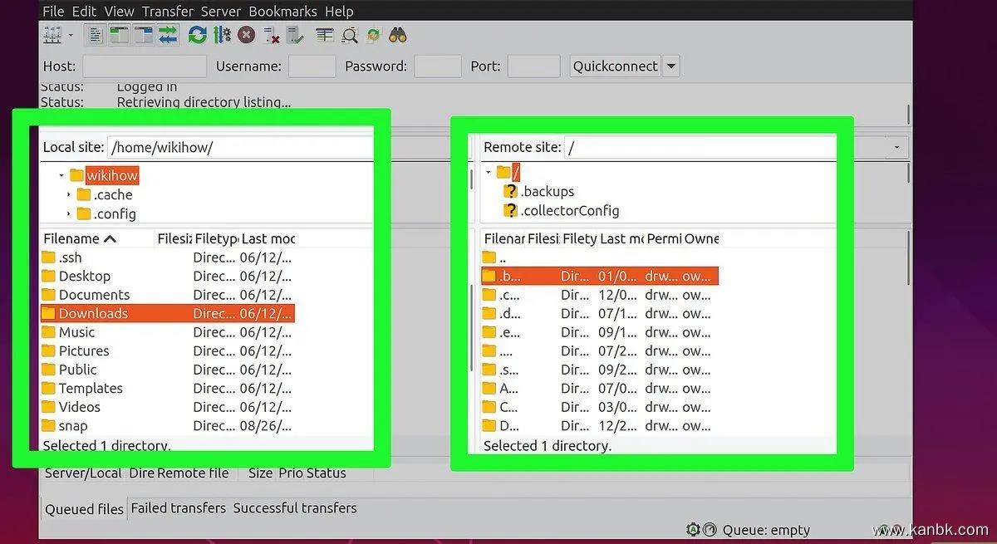997x544 pixels.
Task: Toggle the local directory tree view
Action: pyautogui.click(x=120, y=35)
